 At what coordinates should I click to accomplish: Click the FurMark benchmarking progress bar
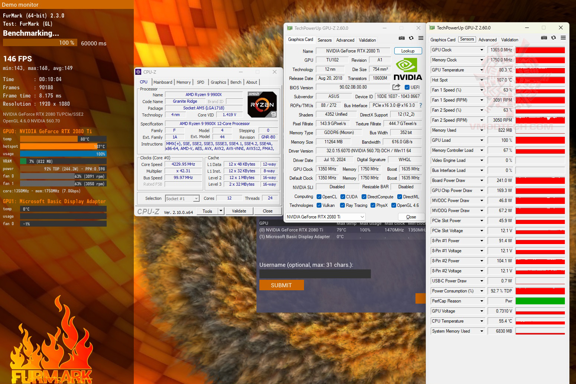pos(40,43)
